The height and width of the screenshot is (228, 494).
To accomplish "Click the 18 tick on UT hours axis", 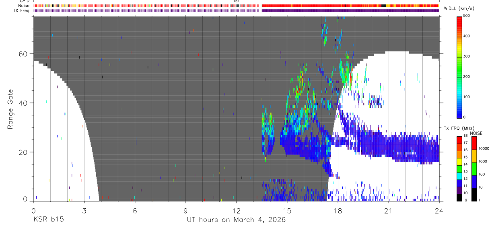I will (x=338, y=210).
